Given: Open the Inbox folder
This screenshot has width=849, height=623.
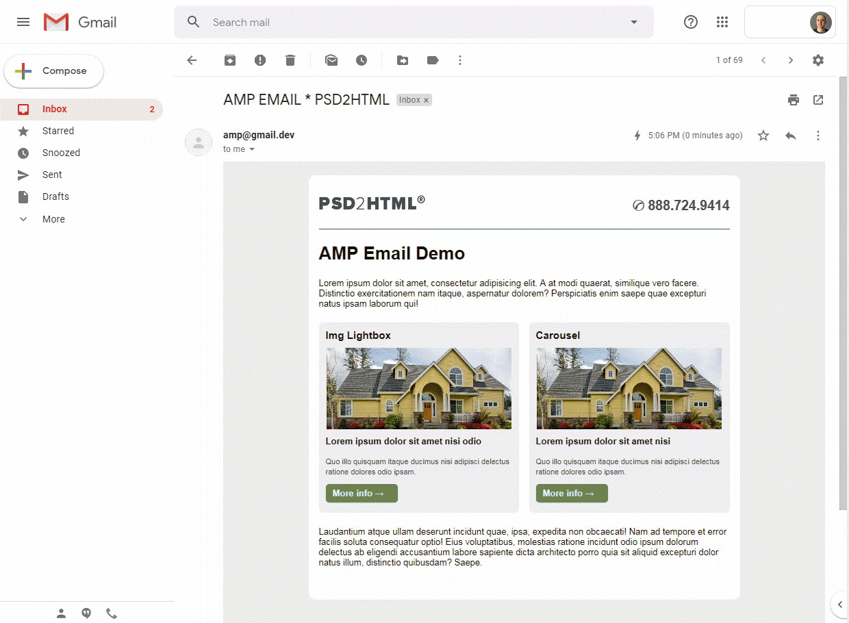Looking at the screenshot, I should [55, 109].
